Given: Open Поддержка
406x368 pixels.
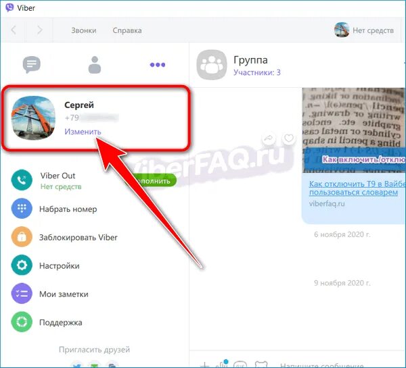Looking at the screenshot, I should [61, 323].
